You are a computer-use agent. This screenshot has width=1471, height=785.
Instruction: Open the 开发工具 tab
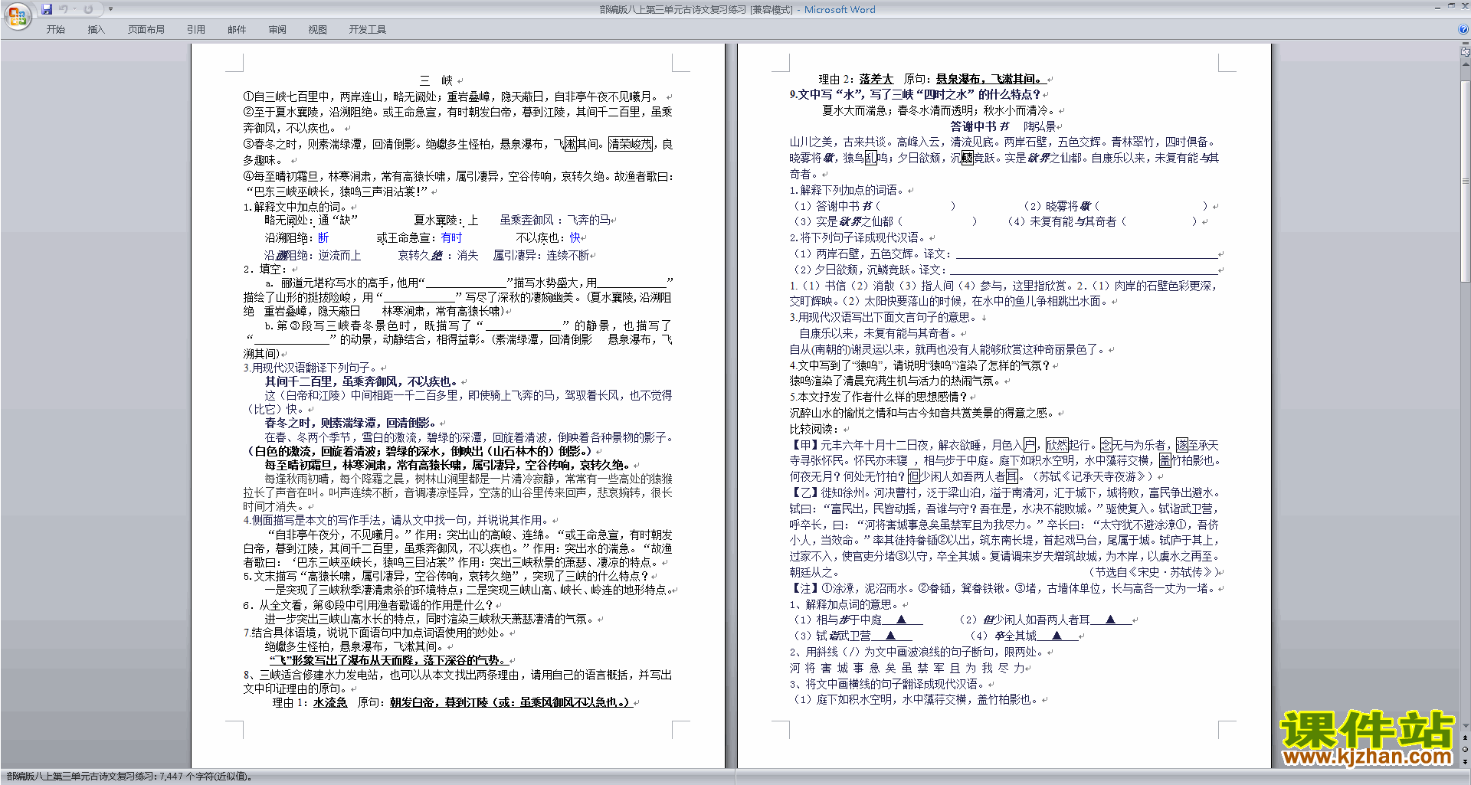click(x=368, y=29)
